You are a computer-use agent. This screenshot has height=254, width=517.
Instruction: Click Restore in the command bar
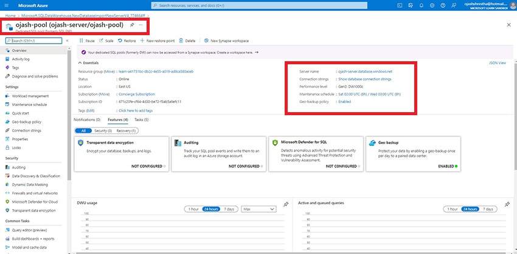pyautogui.click(x=127, y=41)
